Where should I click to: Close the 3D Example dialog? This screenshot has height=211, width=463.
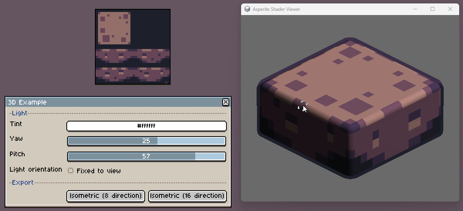(x=226, y=102)
